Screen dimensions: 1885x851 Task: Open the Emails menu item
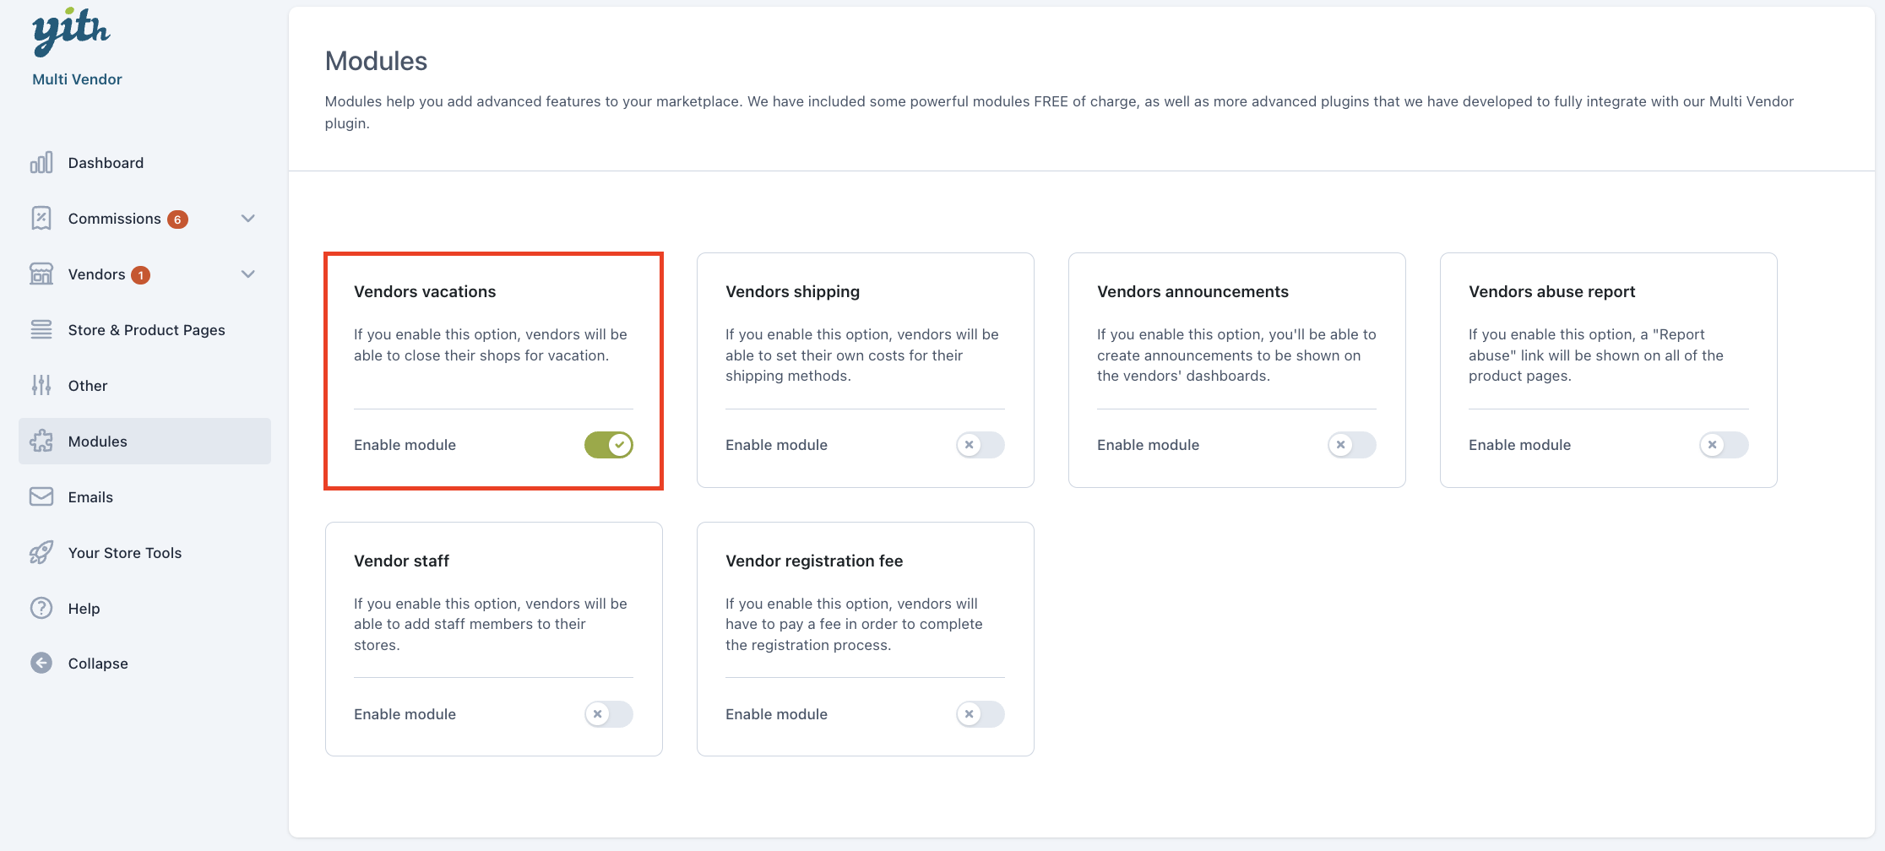pos(145,496)
